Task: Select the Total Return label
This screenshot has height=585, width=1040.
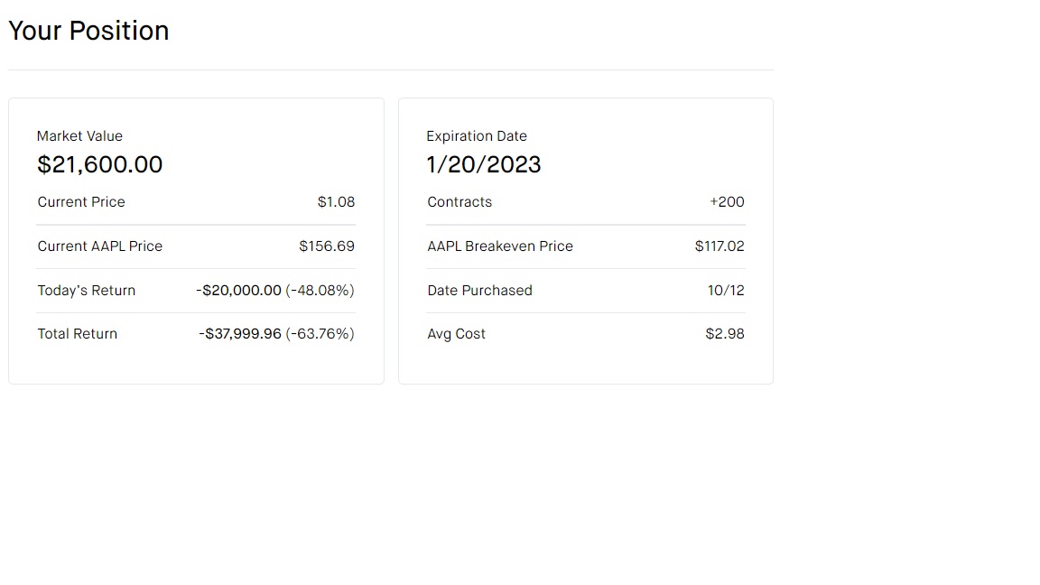Action: coord(78,334)
